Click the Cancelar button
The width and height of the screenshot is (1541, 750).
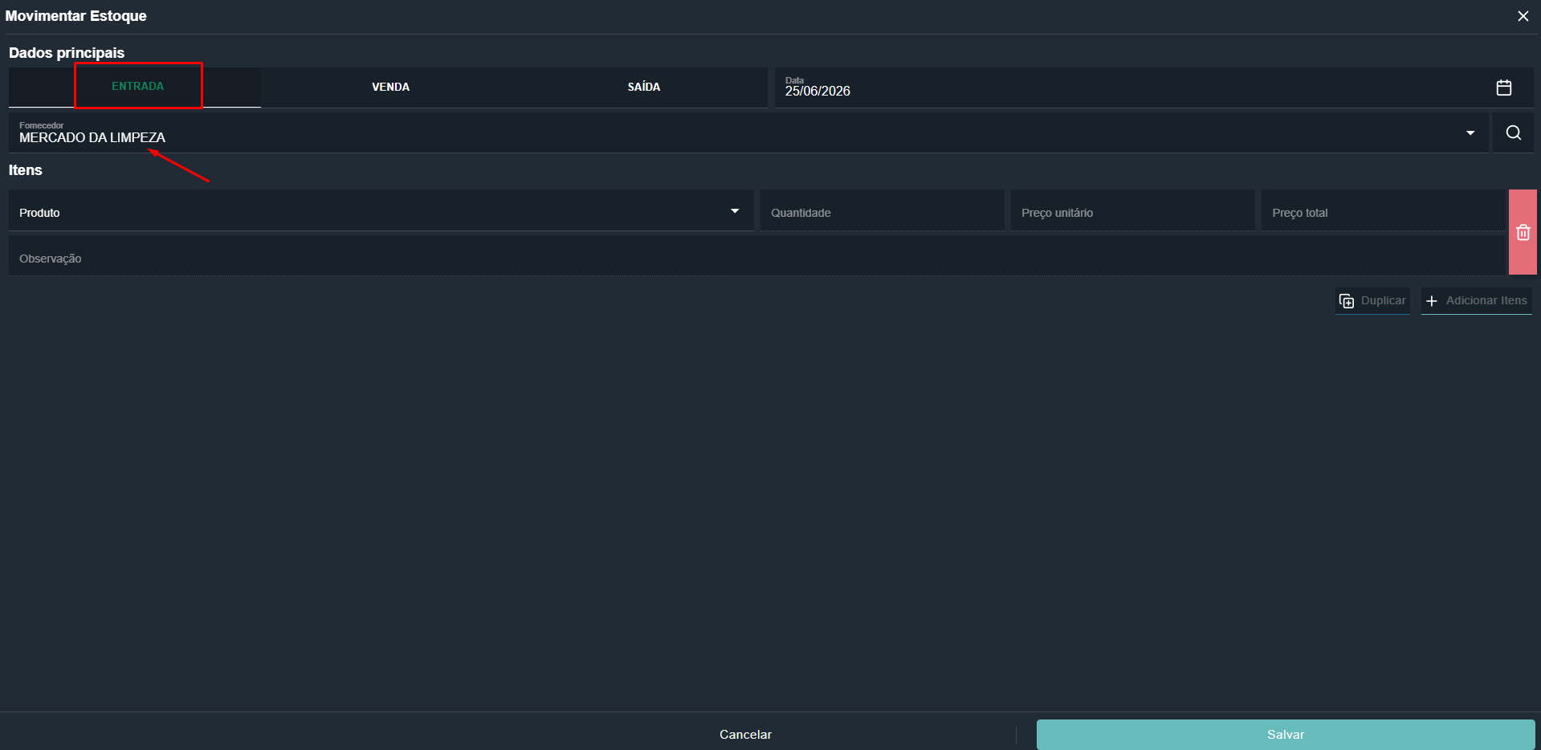[x=745, y=734]
